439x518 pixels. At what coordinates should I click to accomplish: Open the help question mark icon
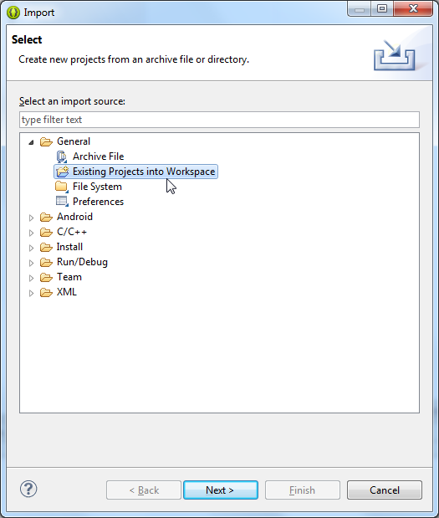coord(28,489)
